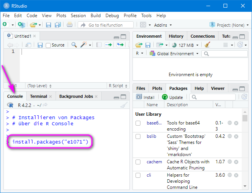Click the green Update packages icon
252x193 pixels.
(x=165, y=97)
